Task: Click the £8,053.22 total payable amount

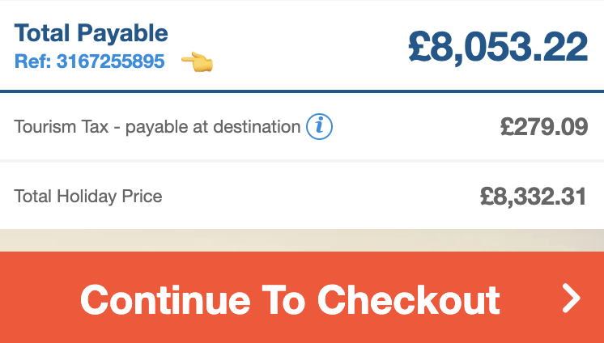Action: point(497,46)
